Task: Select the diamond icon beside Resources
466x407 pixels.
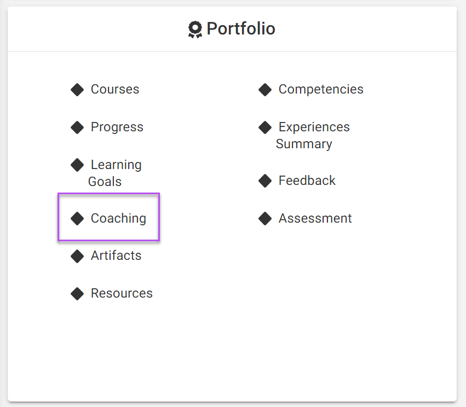Action: tap(77, 294)
